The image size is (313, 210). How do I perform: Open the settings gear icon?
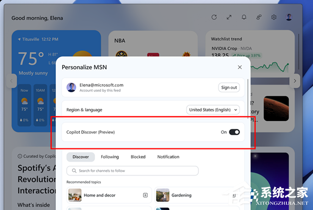274,17
